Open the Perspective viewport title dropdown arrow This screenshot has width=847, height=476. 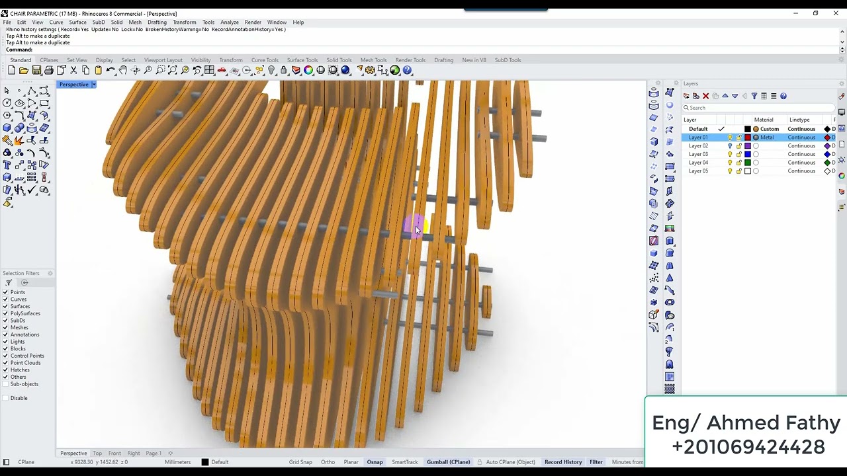point(93,85)
